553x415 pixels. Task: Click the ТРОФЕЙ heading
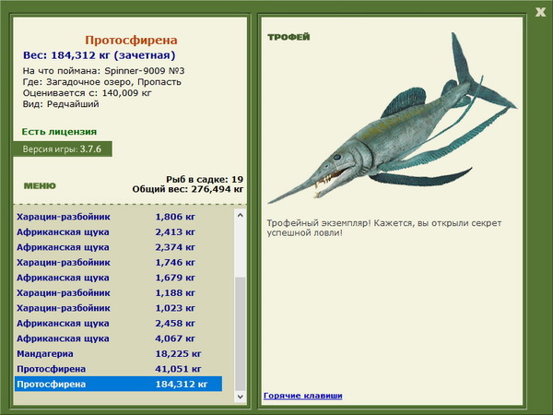click(288, 37)
